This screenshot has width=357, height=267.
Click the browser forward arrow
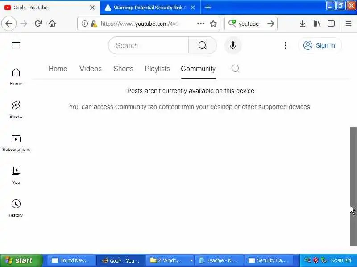click(24, 24)
